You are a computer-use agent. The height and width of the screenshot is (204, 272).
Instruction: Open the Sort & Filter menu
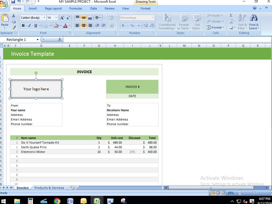(x=242, y=22)
